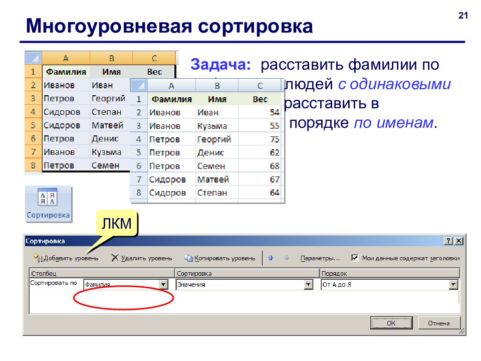Click the Фамилия header in the sorted table

171,99
